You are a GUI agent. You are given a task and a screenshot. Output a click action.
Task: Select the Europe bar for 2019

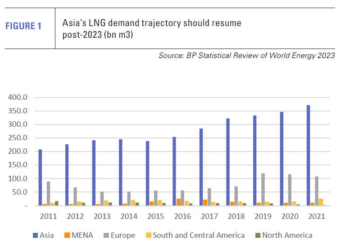click(x=263, y=189)
